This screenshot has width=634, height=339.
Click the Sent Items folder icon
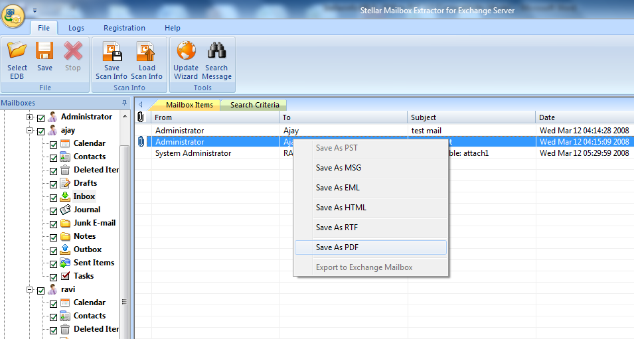point(65,263)
